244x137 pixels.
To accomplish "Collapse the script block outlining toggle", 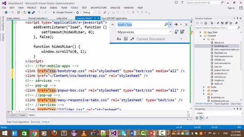I will click(15, 23).
